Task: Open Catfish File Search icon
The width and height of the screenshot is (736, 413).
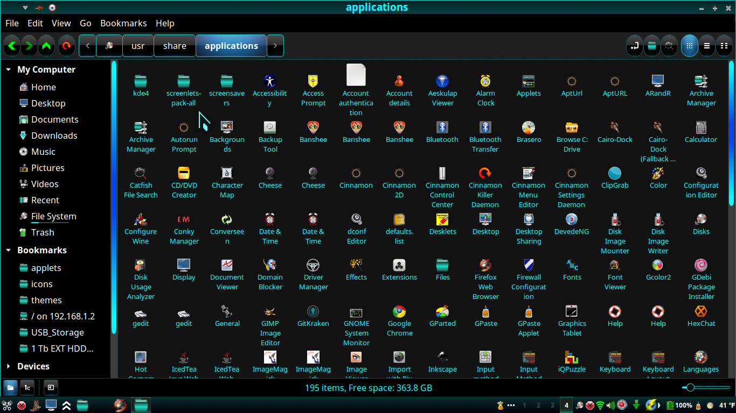Action: [x=141, y=173]
